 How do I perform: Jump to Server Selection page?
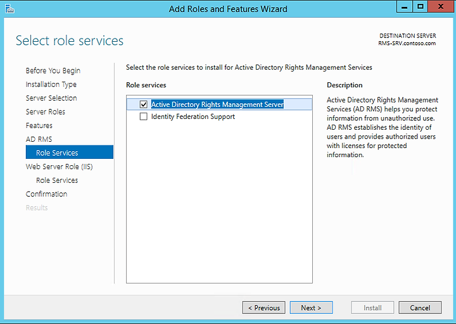[x=51, y=98]
